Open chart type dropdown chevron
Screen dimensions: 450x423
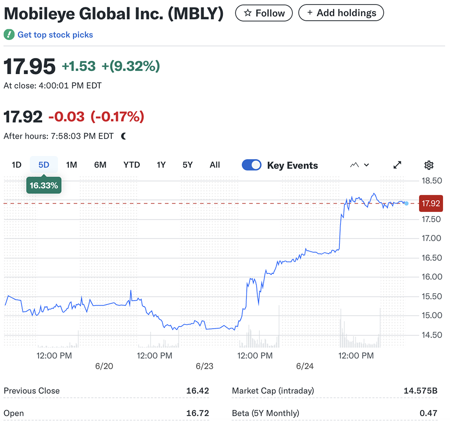pyautogui.click(x=366, y=165)
